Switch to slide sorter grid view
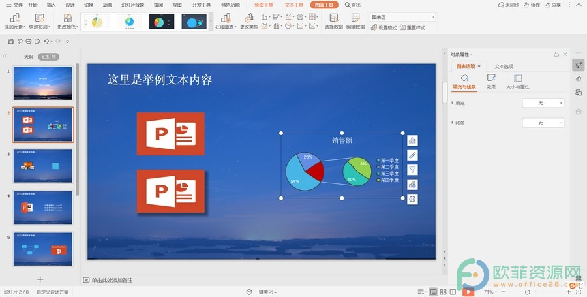Viewport: 587px width, 297px height. point(444,292)
